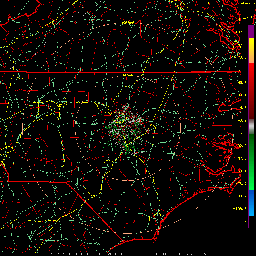Select the 45.6 velocity scale value
Image resolution: width=256 pixels, height=256 pixels.
click(x=242, y=82)
